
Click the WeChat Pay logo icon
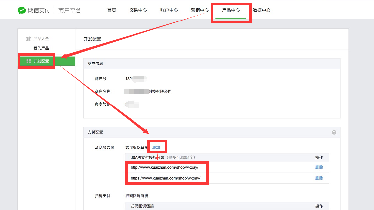pos(22,10)
